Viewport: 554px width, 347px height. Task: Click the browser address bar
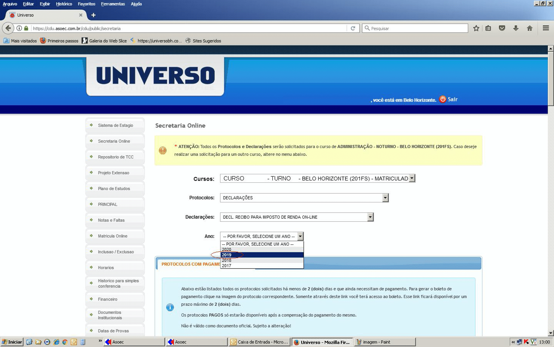click(x=189, y=28)
